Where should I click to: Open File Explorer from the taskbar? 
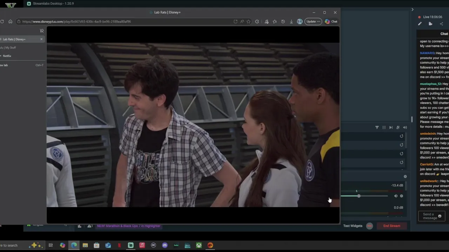pos(85,245)
